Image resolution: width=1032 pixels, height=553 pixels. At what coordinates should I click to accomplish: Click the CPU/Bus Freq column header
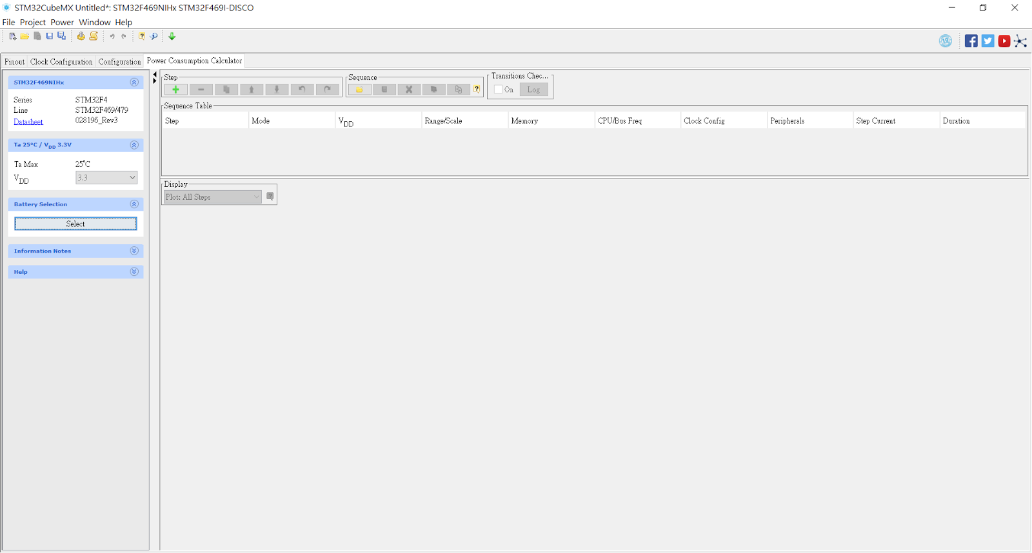pos(637,121)
